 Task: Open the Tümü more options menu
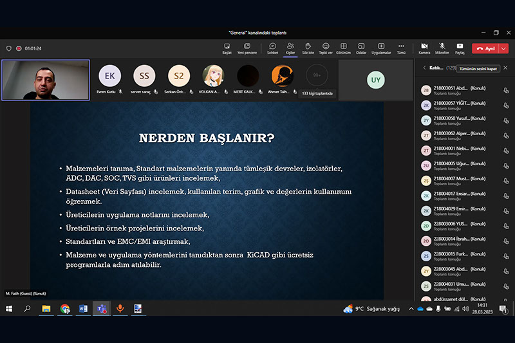point(401,47)
